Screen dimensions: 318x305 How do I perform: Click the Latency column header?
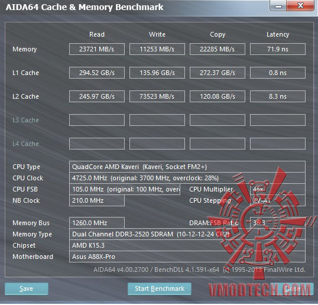(x=278, y=35)
